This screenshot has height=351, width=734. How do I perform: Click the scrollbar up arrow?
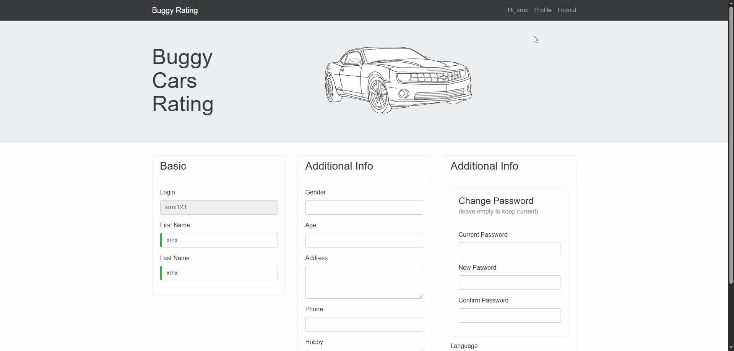pyautogui.click(x=731, y=3)
